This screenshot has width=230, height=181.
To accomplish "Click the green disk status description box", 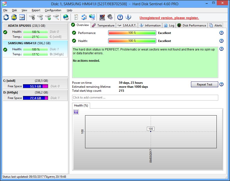I will coord(145,62).
